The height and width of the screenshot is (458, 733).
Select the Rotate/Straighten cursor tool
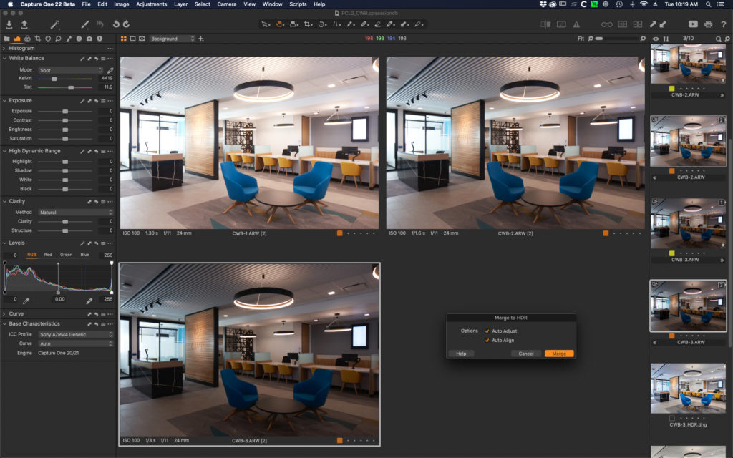point(322,24)
